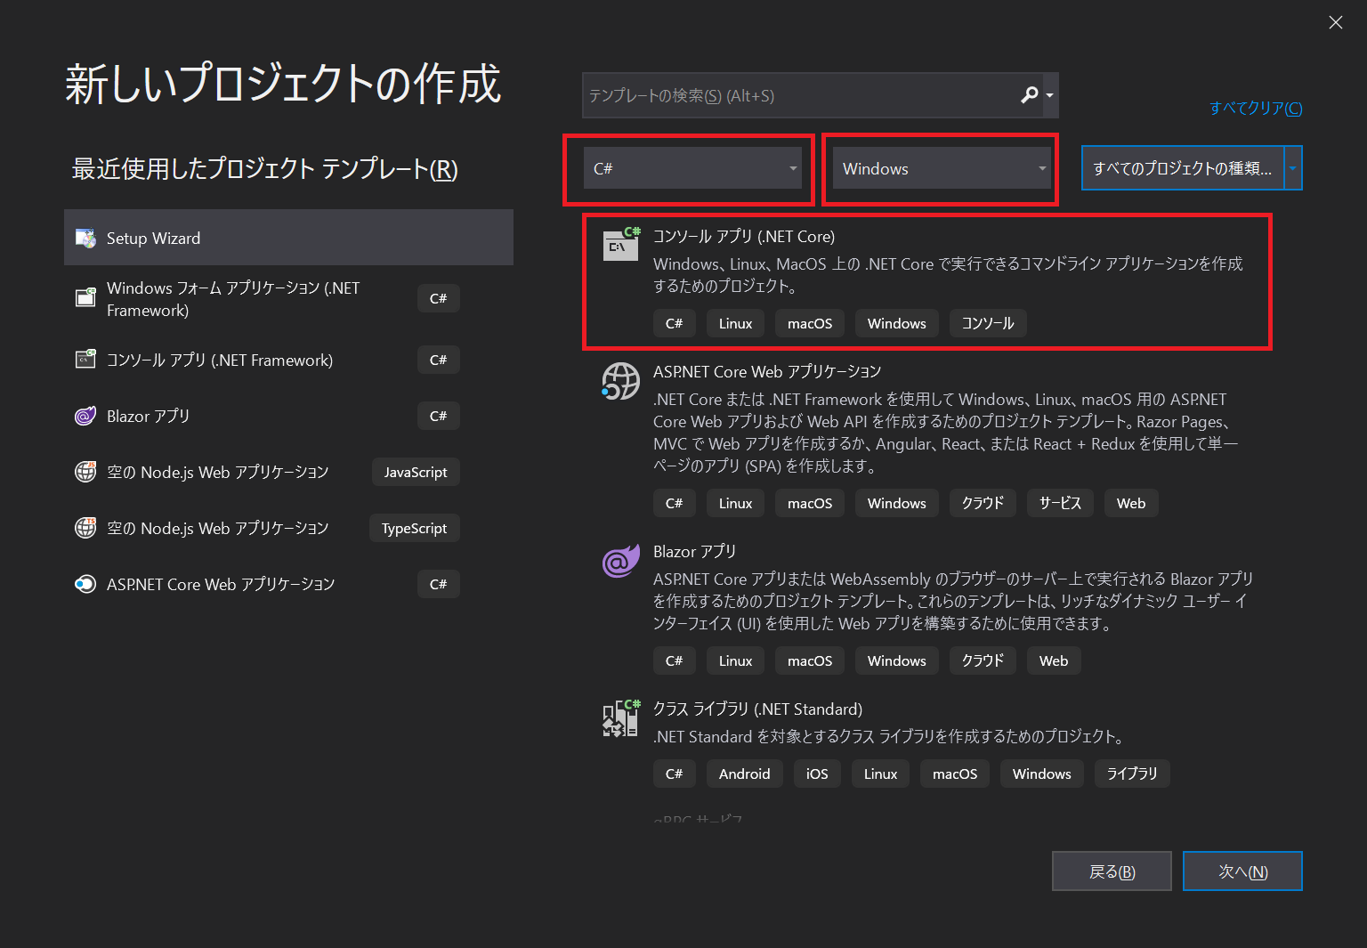
Task: Click the magnifier search icon
Action: (1030, 94)
